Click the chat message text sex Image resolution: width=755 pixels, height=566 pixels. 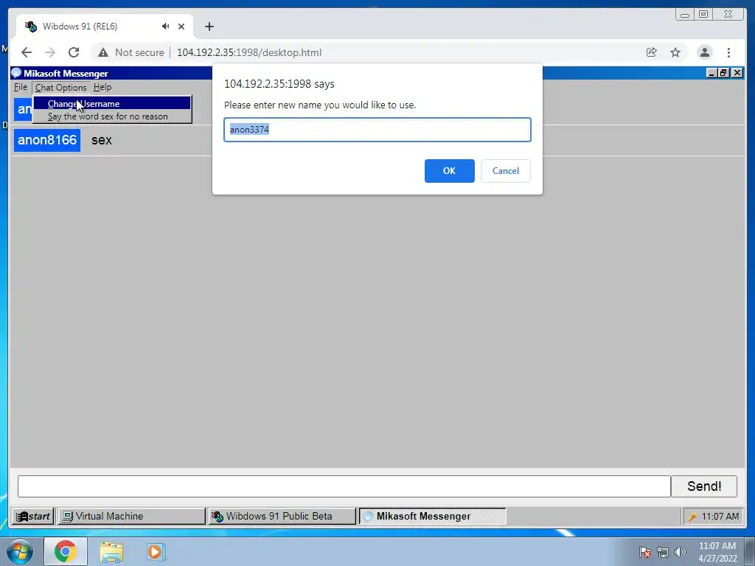[x=102, y=140]
